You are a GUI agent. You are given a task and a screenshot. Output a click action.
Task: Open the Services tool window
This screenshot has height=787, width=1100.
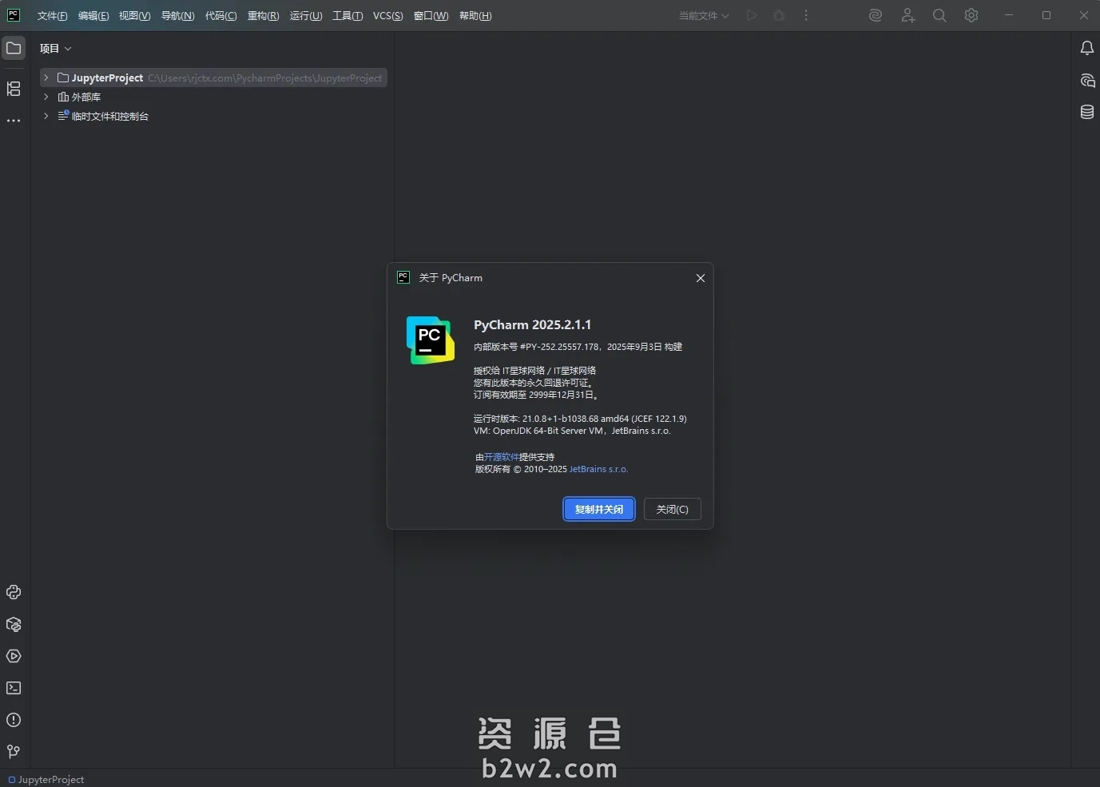(x=13, y=656)
